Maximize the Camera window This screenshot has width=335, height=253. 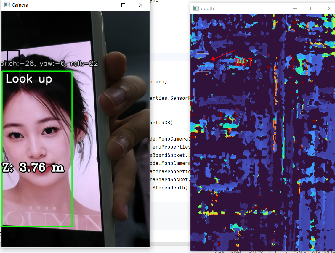123,5
